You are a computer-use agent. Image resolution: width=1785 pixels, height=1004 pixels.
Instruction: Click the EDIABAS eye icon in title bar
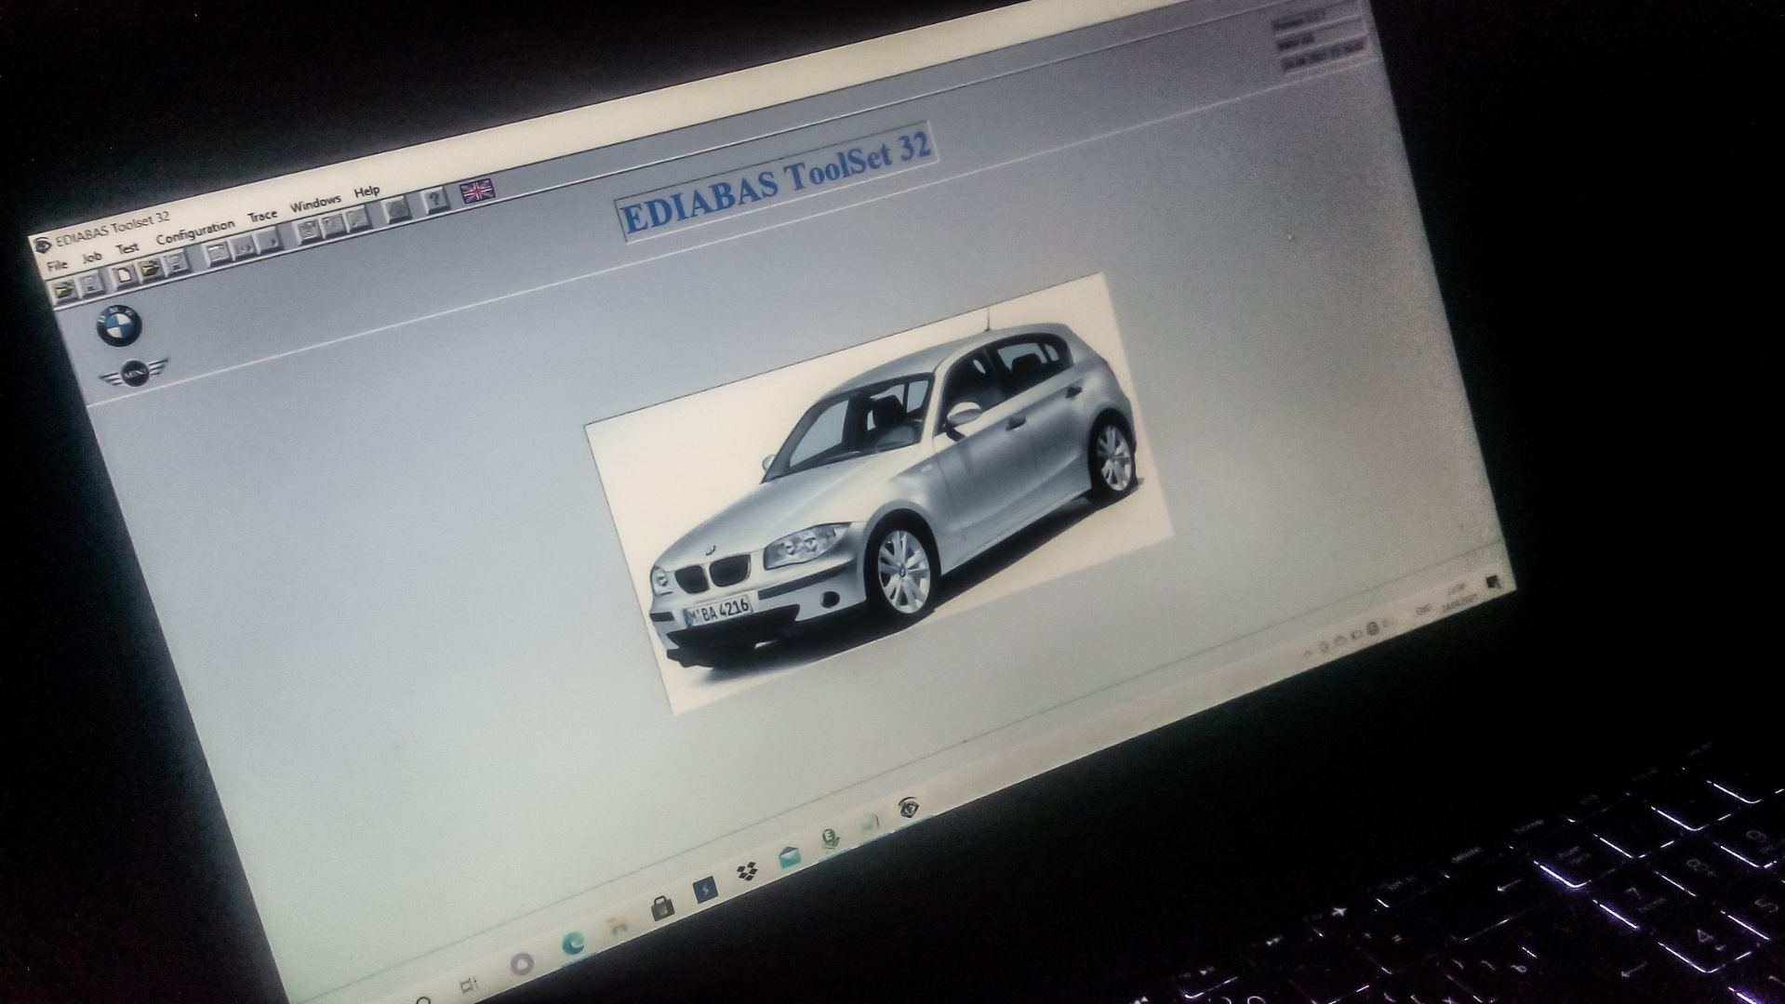[42, 244]
